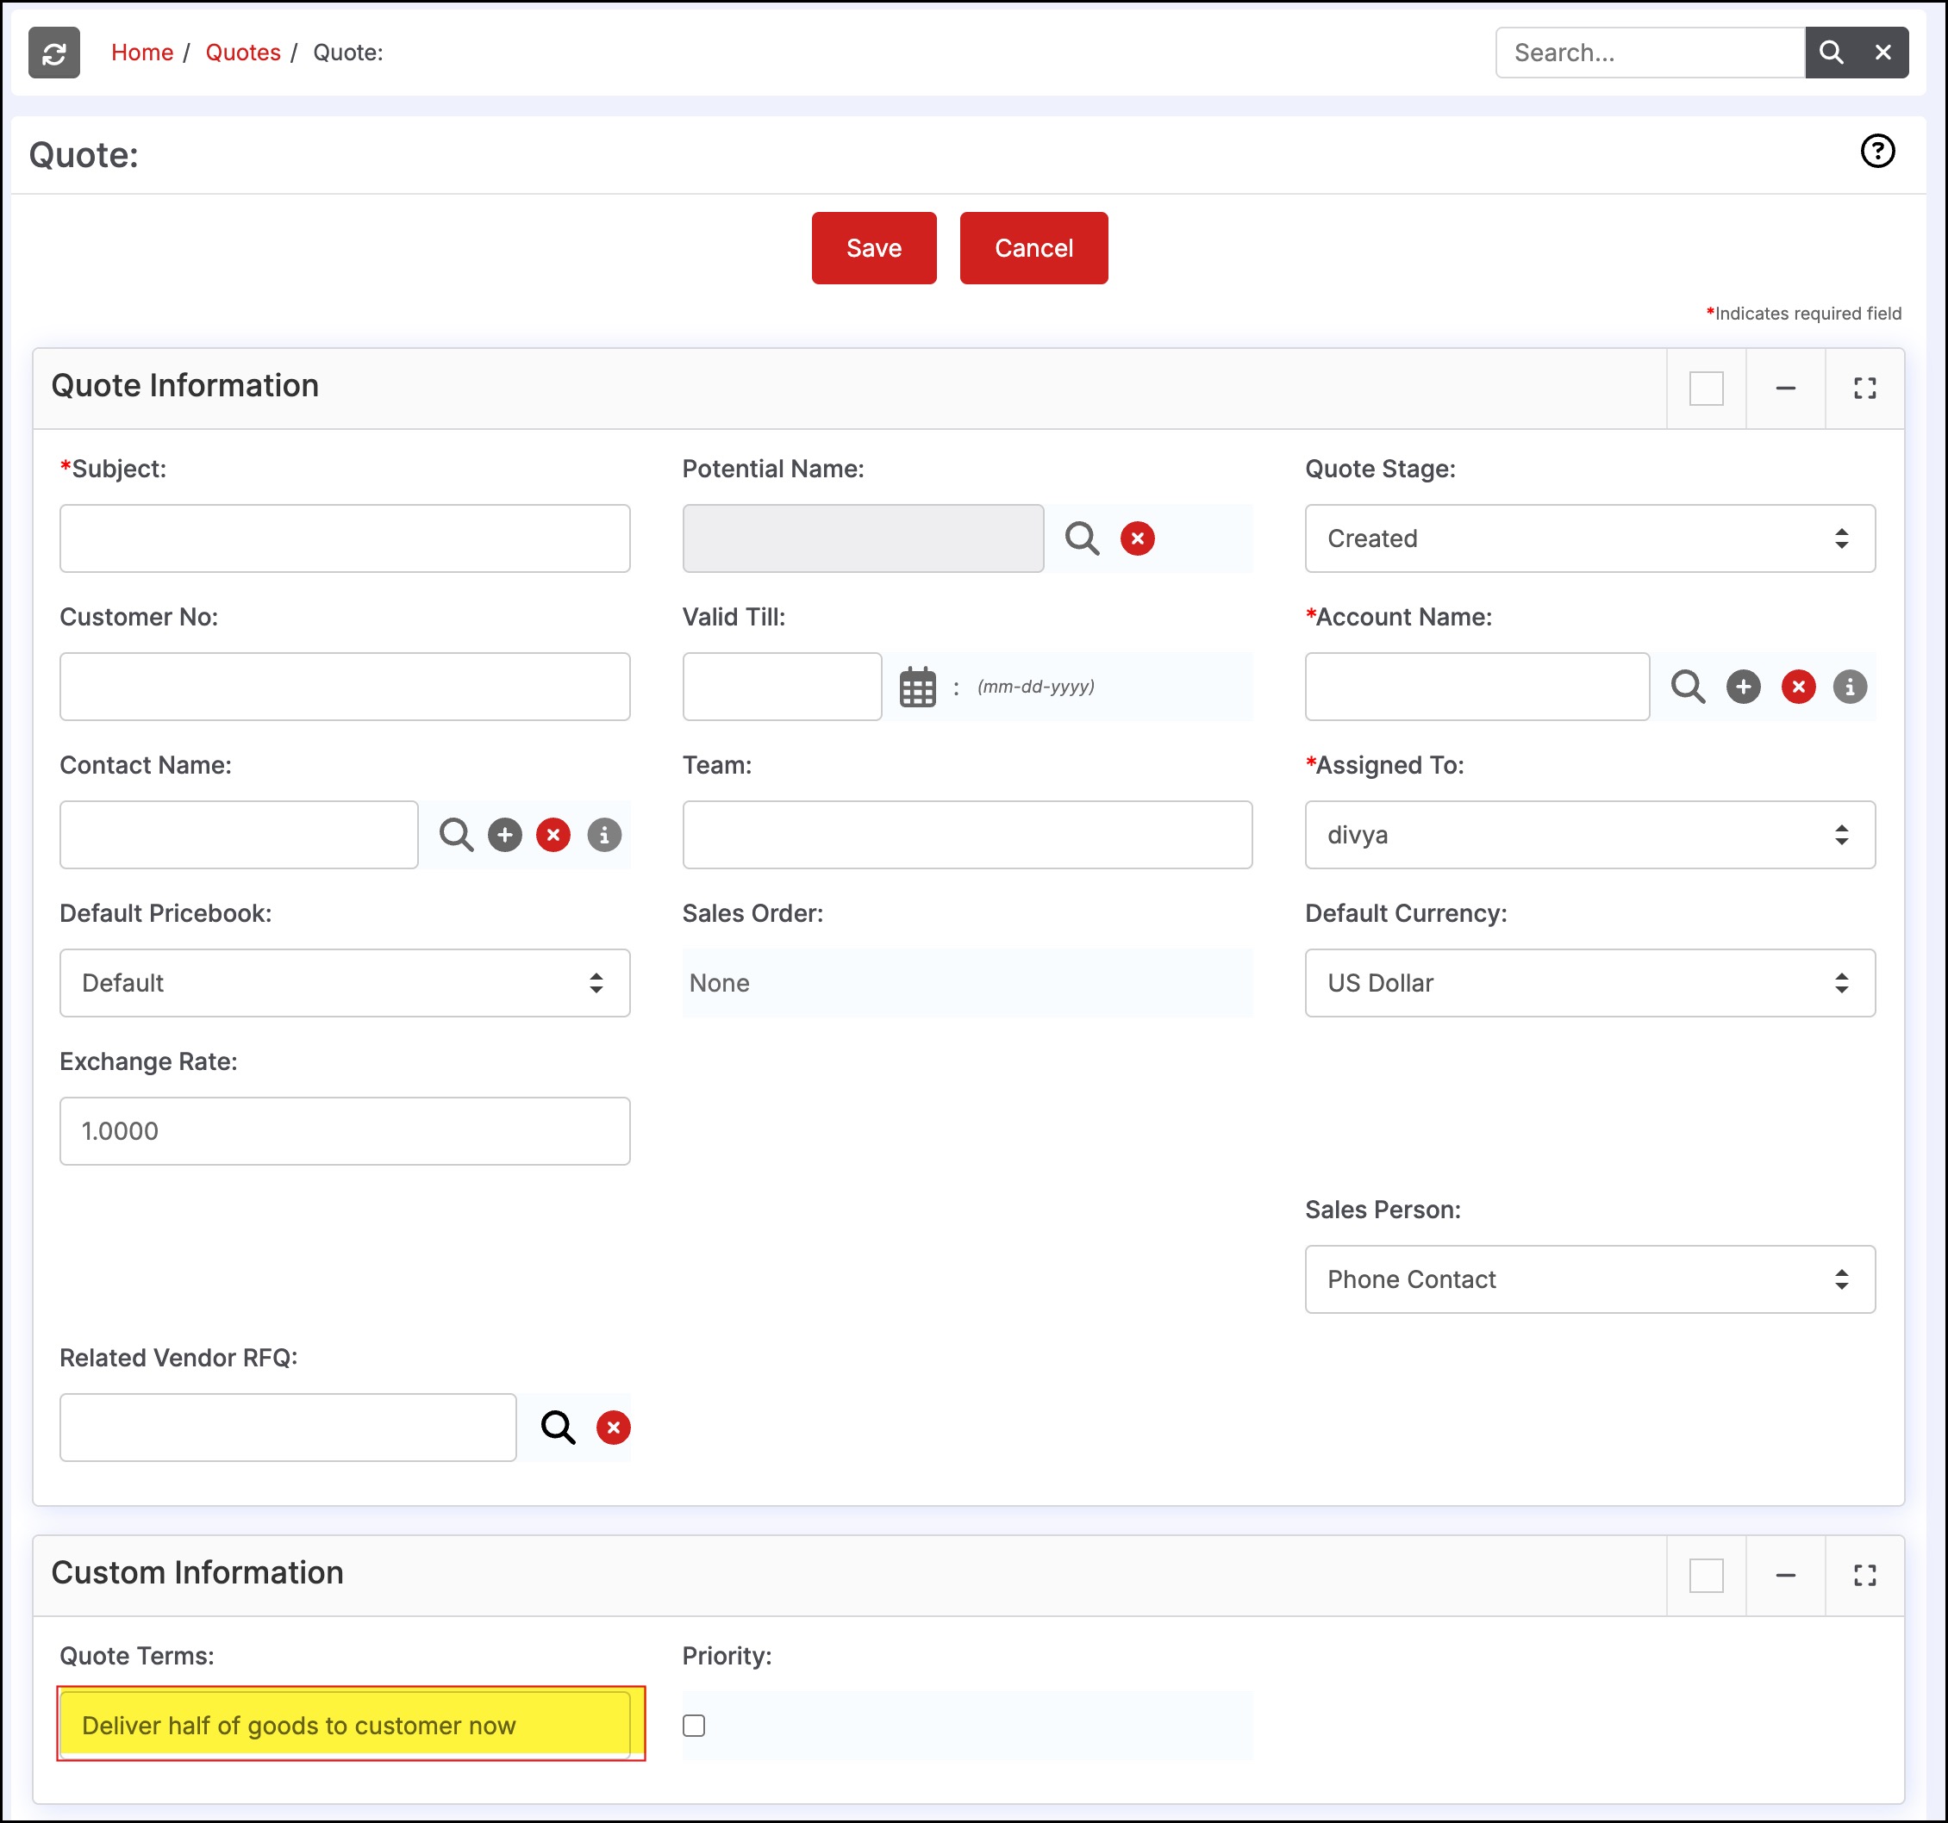This screenshot has width=1948, height=1823.
Task: Expand Quote Information section to fullscreen
Action: pyautogui.click(x=1864, y=388)
